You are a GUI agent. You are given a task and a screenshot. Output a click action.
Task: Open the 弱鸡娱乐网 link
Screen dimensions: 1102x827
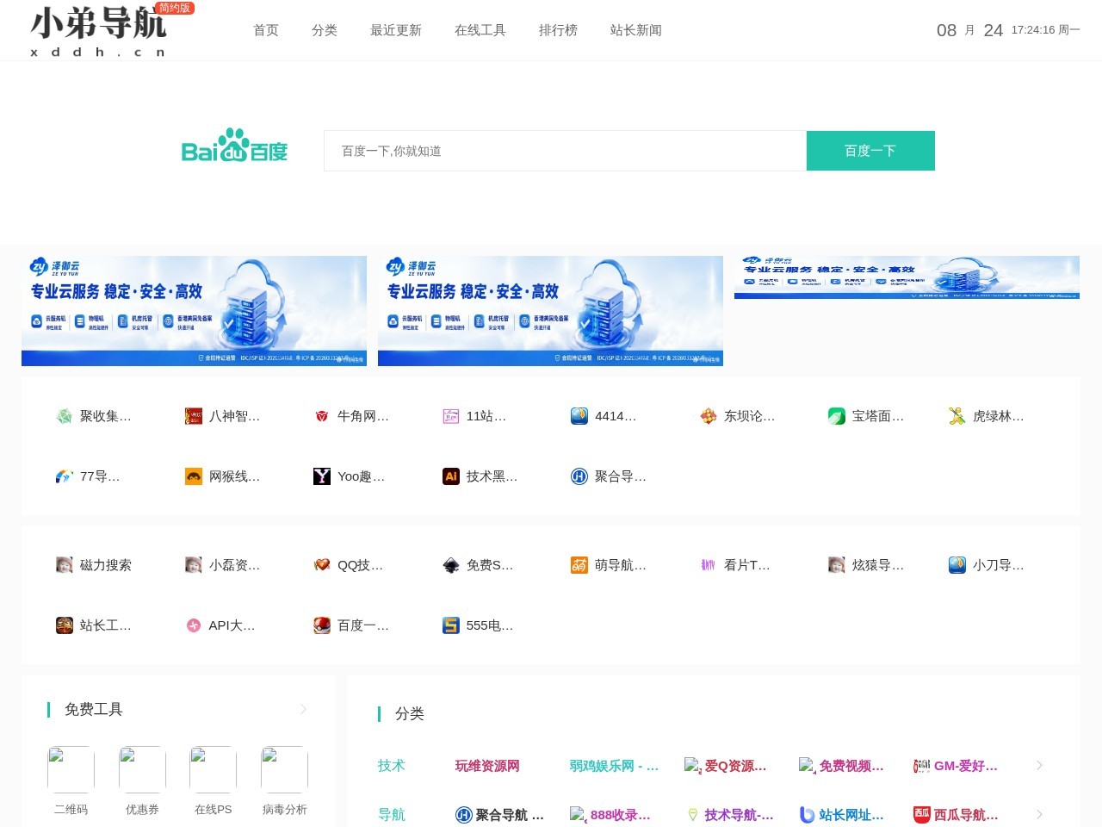[614, 765]
